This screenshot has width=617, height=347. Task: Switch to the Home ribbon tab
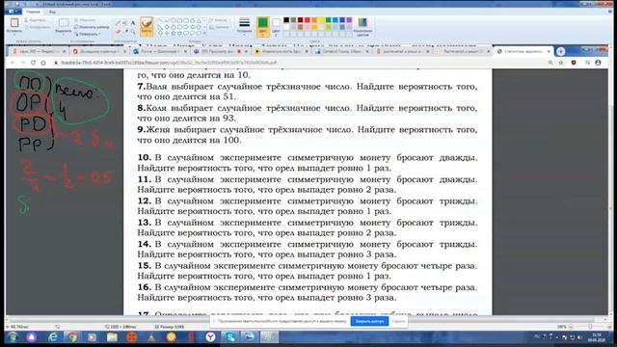pos(33,12)
